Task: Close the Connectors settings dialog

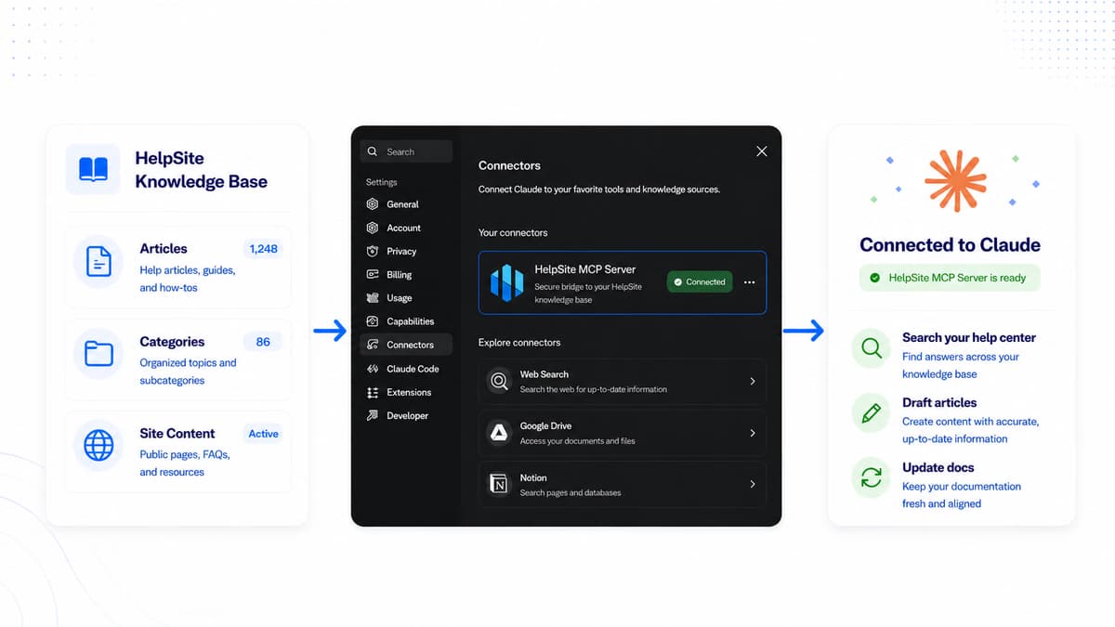Action: click(x=762, y=151)
